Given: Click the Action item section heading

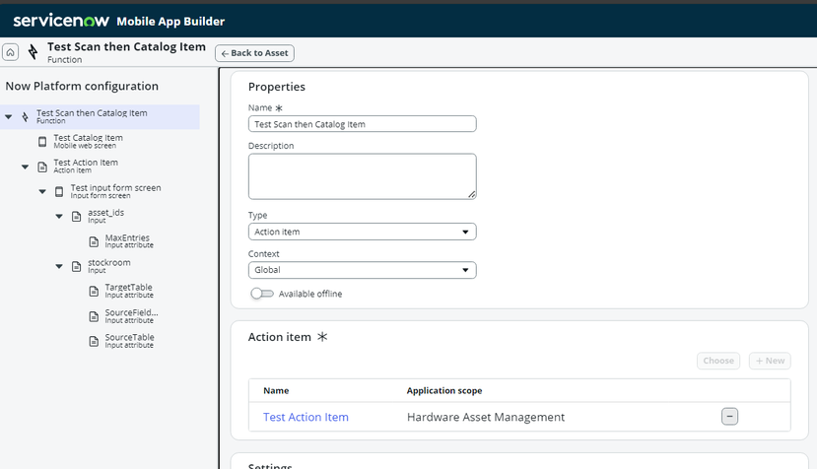Looking at the screenshot, I should (x=279, y=337).
